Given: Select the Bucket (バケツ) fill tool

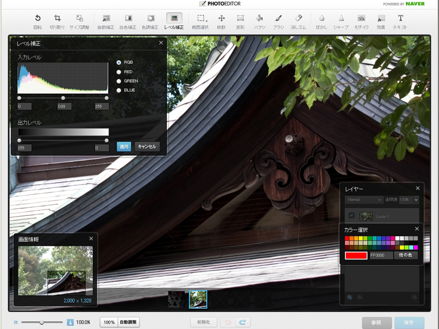Looking at the screenshot, I should pos(260,21).
